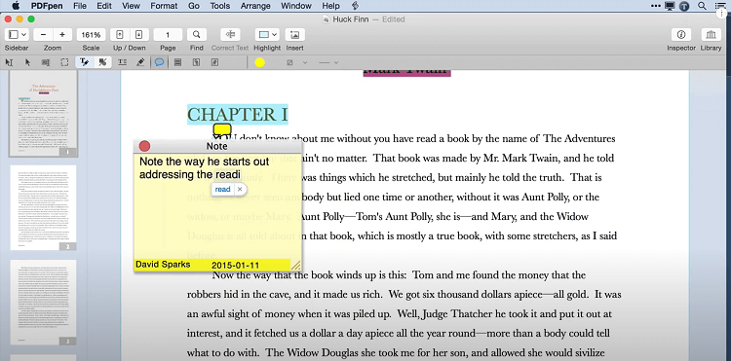
Task: Open the line style dropdown
Action: point(327,62)
